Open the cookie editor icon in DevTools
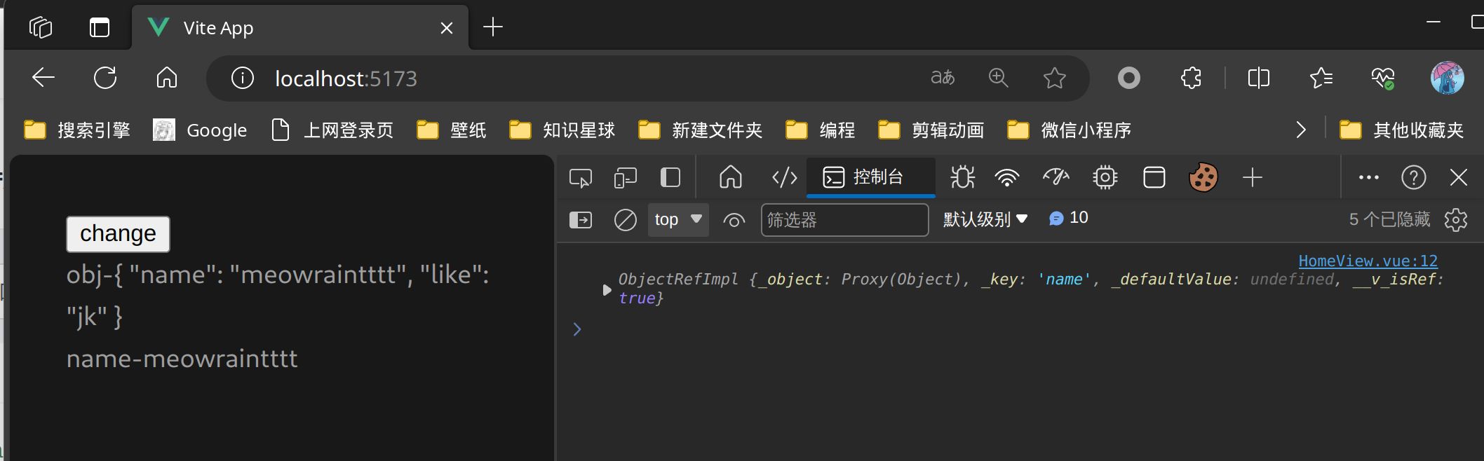The image size is (1484, 461). click(x=1203, y=178)
